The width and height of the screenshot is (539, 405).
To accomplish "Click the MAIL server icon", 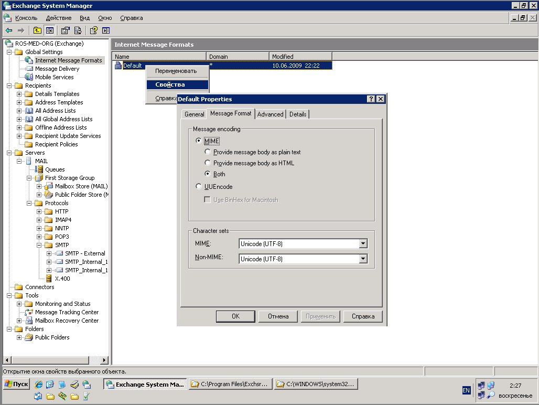I will 29,161.
